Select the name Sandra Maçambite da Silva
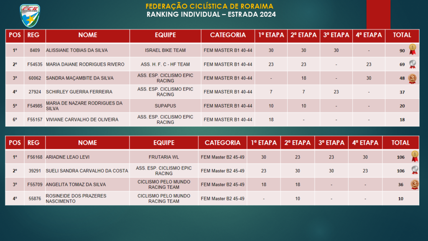The width and height of the screenshot is (428, 241). point(80,78)
